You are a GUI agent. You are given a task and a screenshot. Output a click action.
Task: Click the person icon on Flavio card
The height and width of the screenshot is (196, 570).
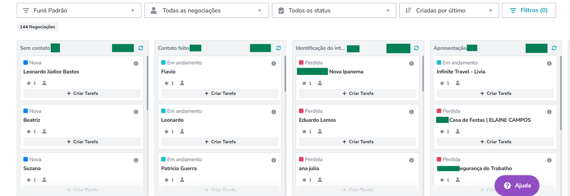(x=182, y=83)
